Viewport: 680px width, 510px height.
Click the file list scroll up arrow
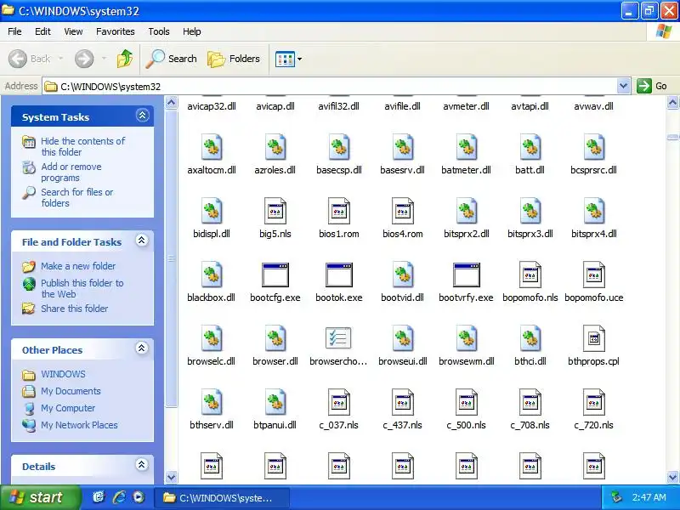coord(672,103)
